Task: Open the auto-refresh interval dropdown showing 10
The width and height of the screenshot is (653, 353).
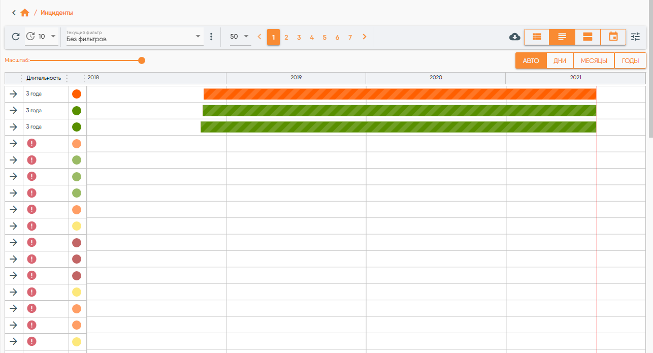Action: point(48,37)
